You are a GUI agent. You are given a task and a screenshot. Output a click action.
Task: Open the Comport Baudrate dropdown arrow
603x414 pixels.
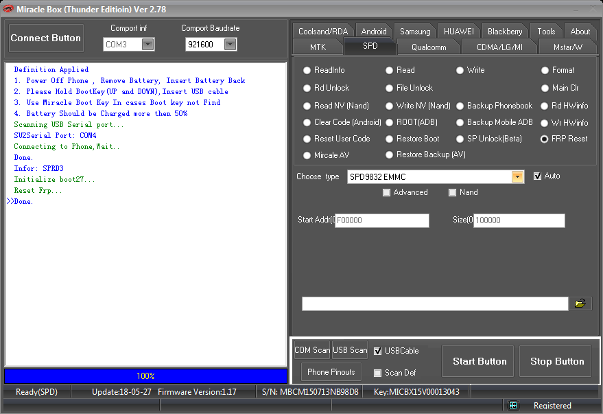230,44
